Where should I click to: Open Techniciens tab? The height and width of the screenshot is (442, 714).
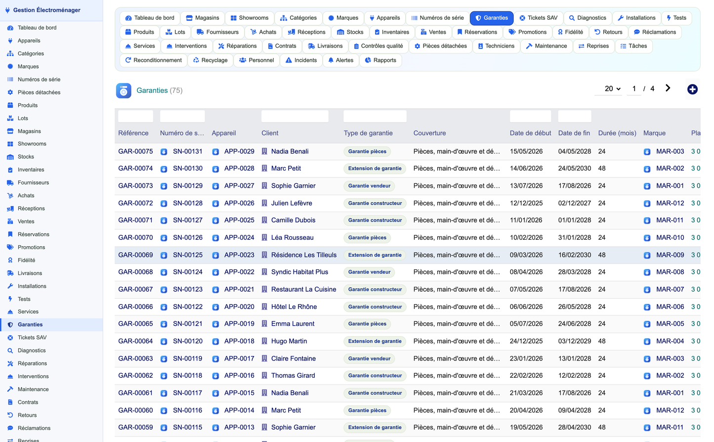tap(496, 46)
